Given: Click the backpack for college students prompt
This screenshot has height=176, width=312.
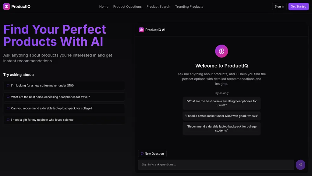Looking at the screenshot, I should click(x=222, y=129).
